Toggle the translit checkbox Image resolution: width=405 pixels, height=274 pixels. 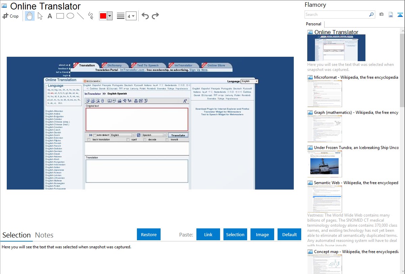[167, 140]
